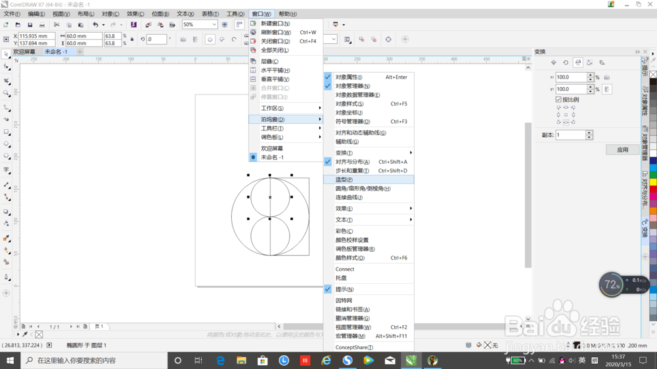Click the Apply button in Transform docker

(623, 149)
